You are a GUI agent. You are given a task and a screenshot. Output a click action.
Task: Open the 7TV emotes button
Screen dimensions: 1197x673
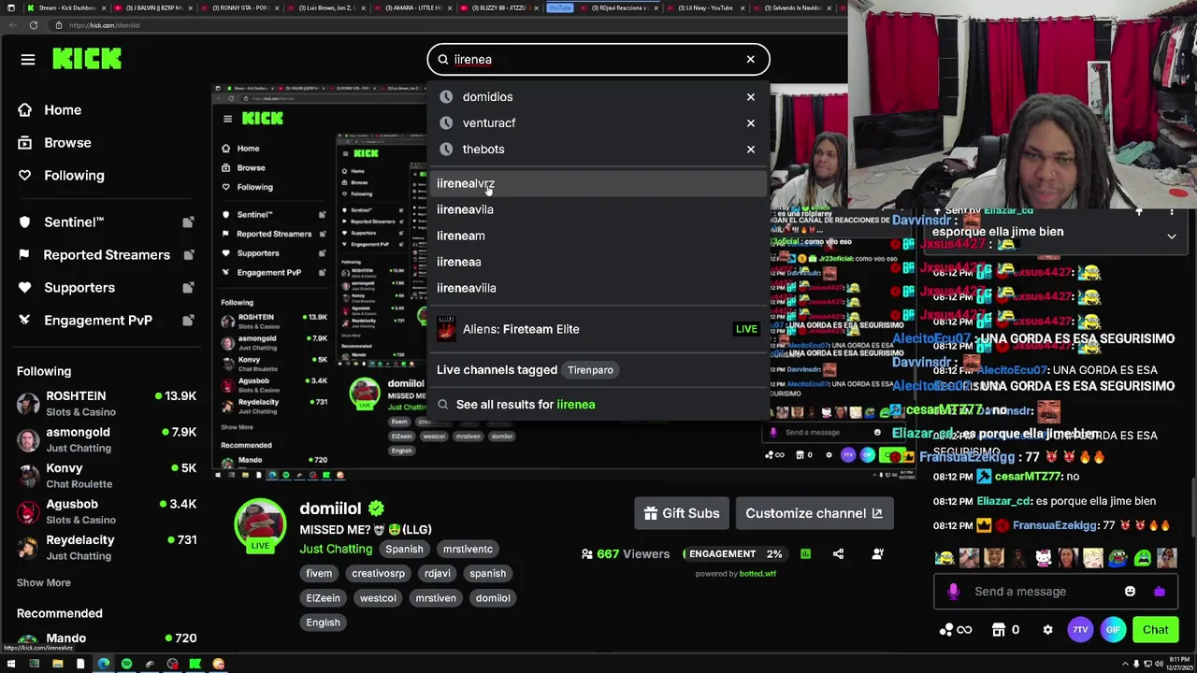pyautogui.click(x=1080, y=630)
